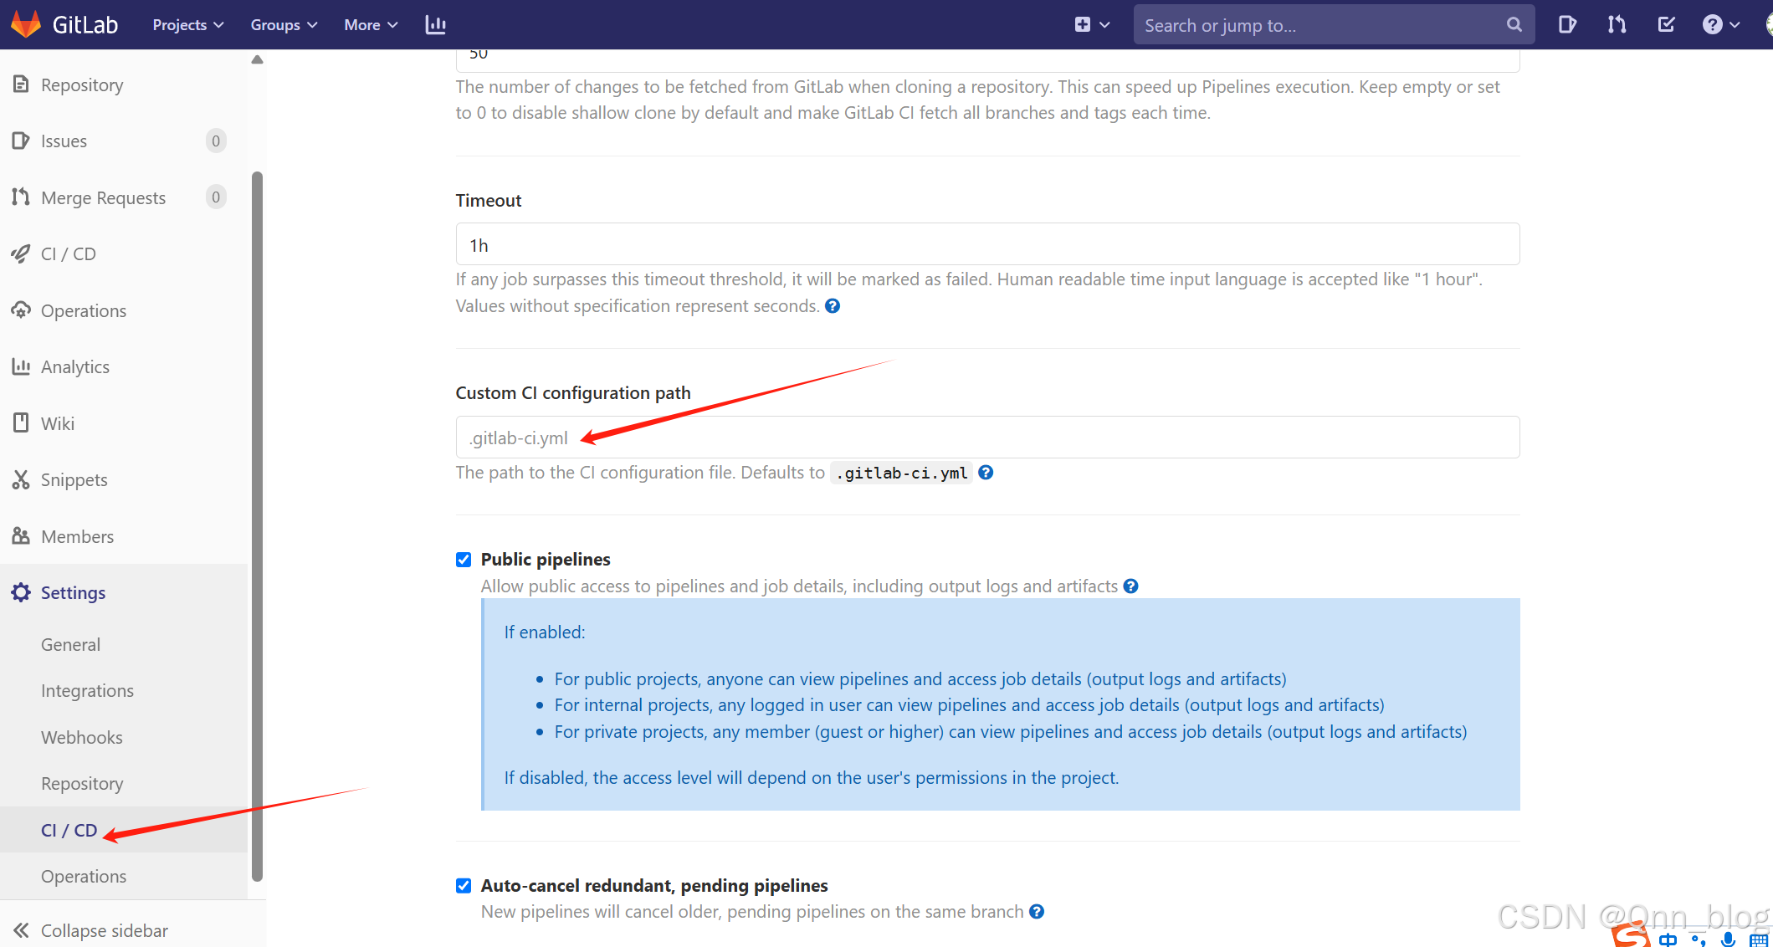
Task: Select Analytics in the sidebar
Action: click(x=75, y=366)
